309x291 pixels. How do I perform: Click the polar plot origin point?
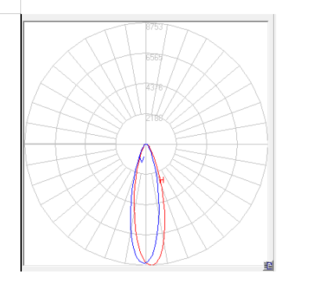pyautogui.click(x=146, y=144)
